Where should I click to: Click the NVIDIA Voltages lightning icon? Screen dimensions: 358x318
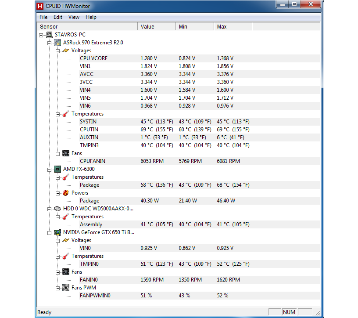click(x=66, y=240)
